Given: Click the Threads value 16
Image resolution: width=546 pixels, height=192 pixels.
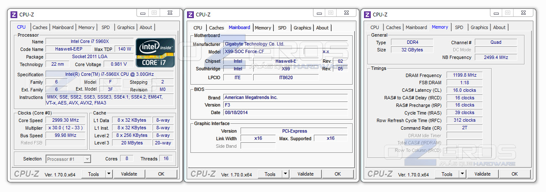Looking at the screenshot, I should [166, 159].
